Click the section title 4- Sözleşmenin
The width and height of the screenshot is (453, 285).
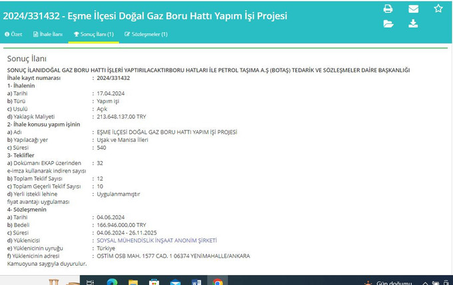[x=27, y=210]
